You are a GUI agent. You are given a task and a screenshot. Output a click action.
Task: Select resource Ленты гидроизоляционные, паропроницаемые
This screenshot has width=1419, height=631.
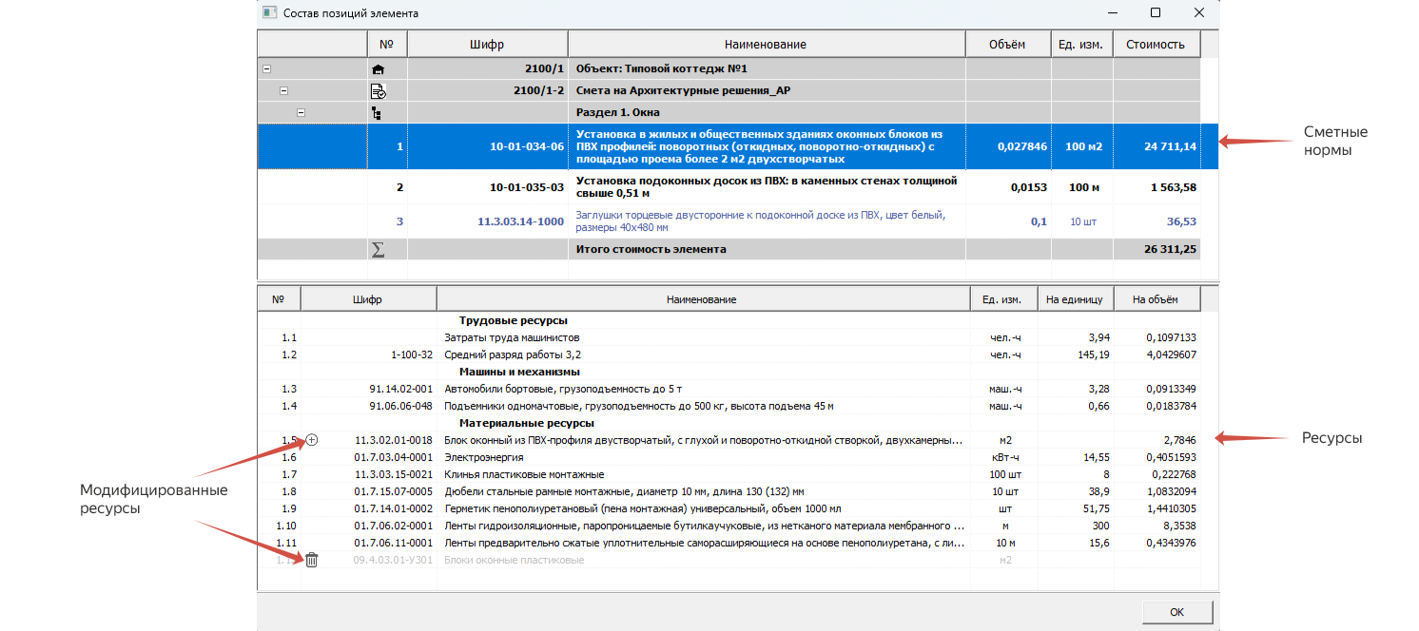729,526
